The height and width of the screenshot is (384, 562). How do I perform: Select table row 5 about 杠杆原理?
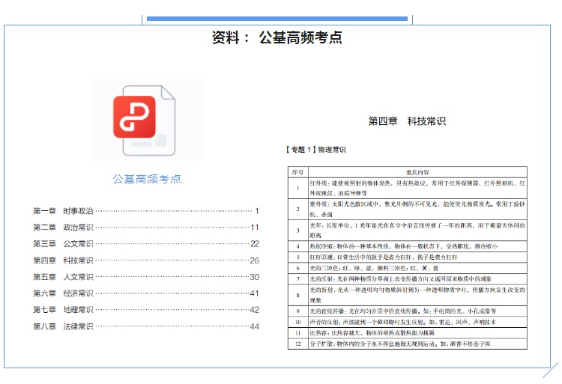tap(408, 257)
